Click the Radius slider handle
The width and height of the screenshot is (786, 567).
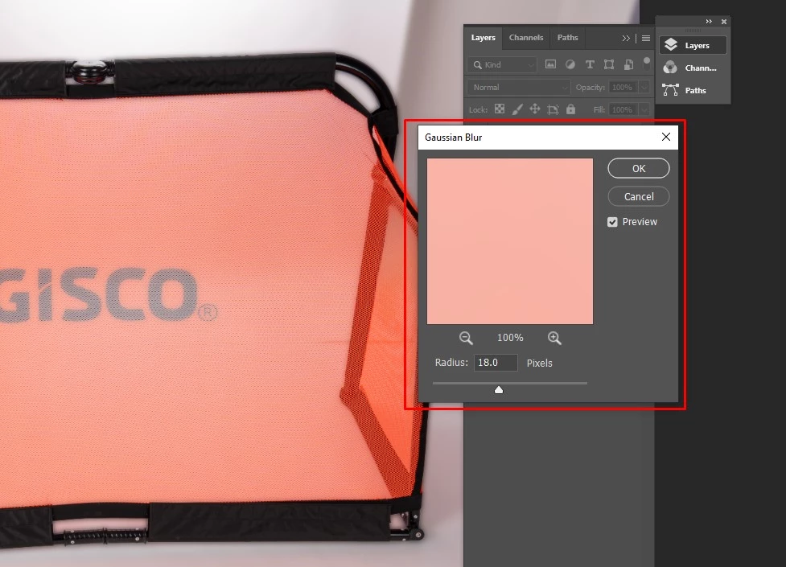499,389
